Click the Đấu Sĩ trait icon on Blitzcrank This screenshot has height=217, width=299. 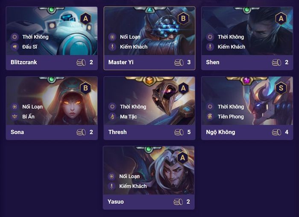pyautogui.click(x=15, y=47)
